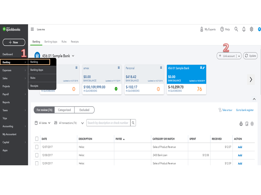261x195 pixels.
Task: Toggle the hamburger navigation menu
Action: click(x=32, y=29)
